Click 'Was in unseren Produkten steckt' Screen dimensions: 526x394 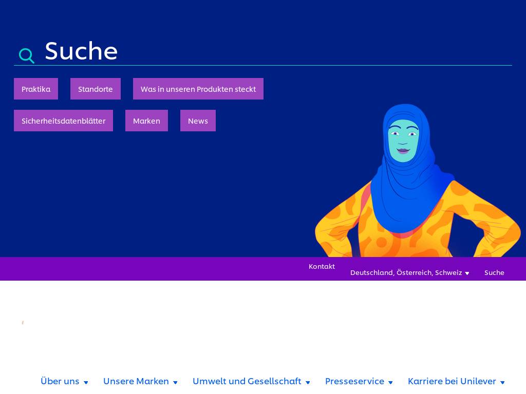(x=198, y=89)
